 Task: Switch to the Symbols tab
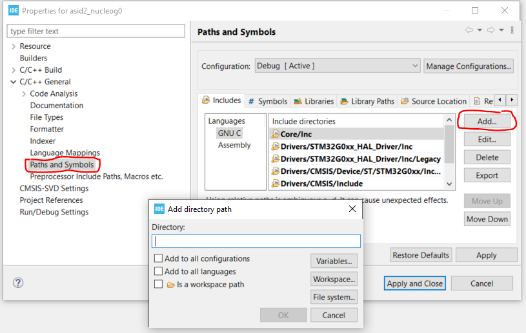268,101
